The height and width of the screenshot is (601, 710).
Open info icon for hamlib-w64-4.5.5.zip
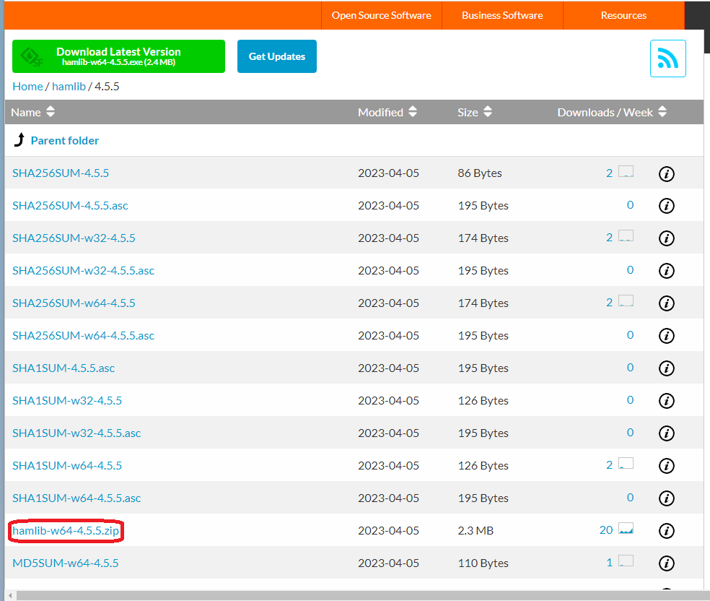(x=666, y=531)
